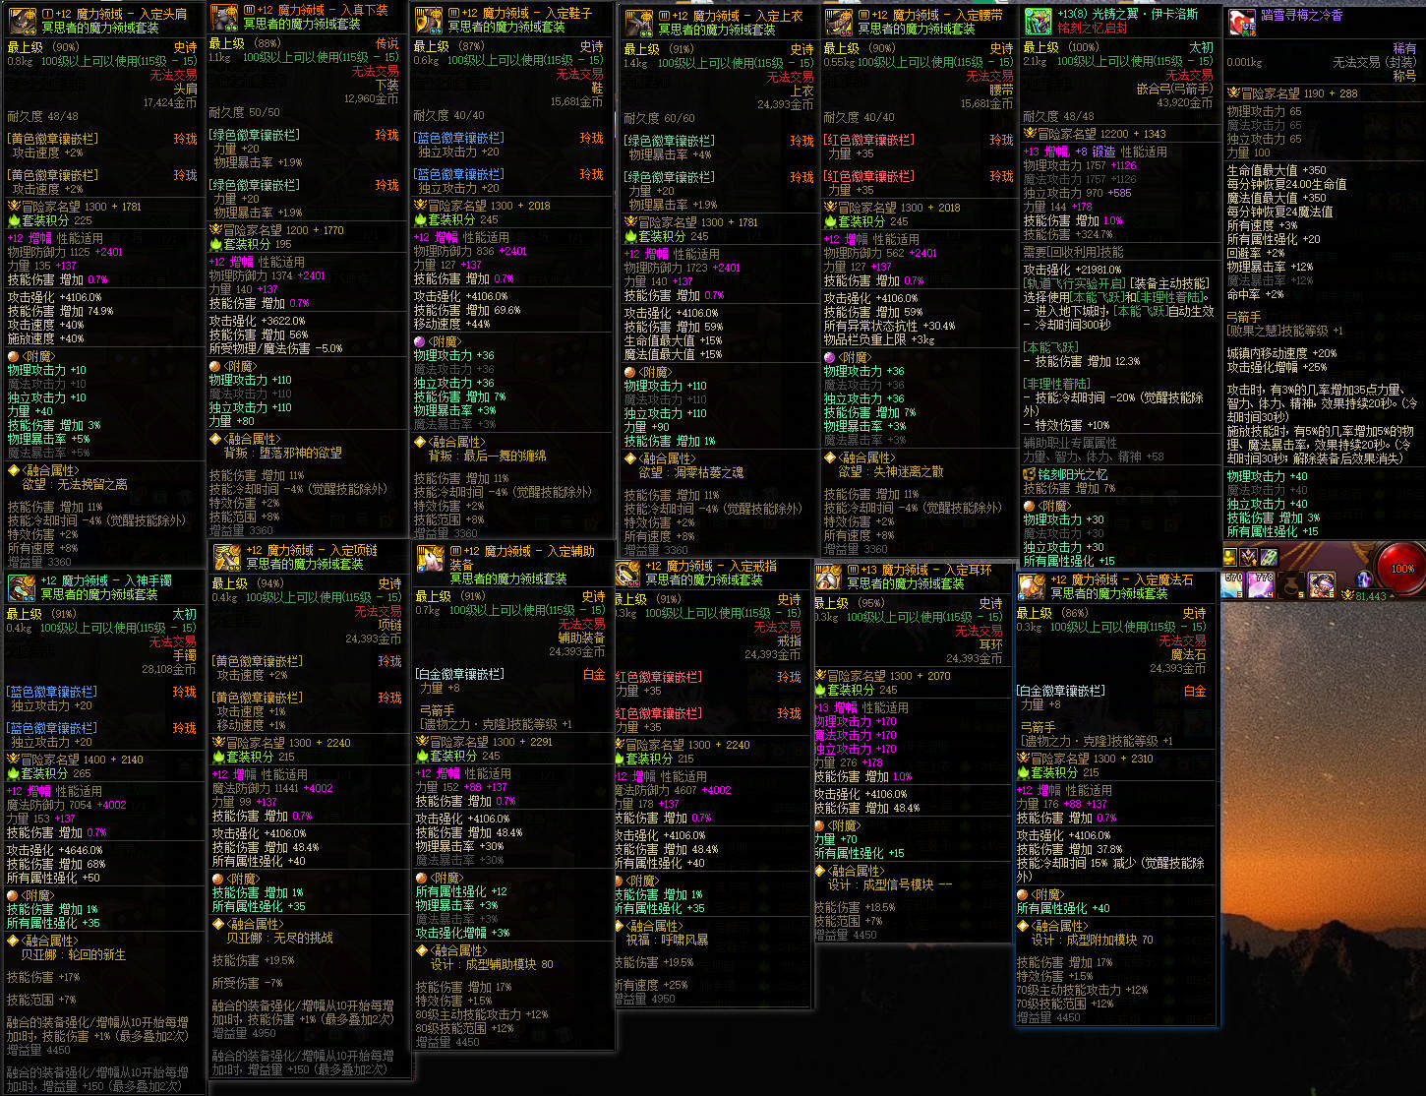Click 欲望：无法挽留之离 fusion text
The width and height of the screenshot is (1426, 1096).
pyautogui.click(x=75, y=485)
